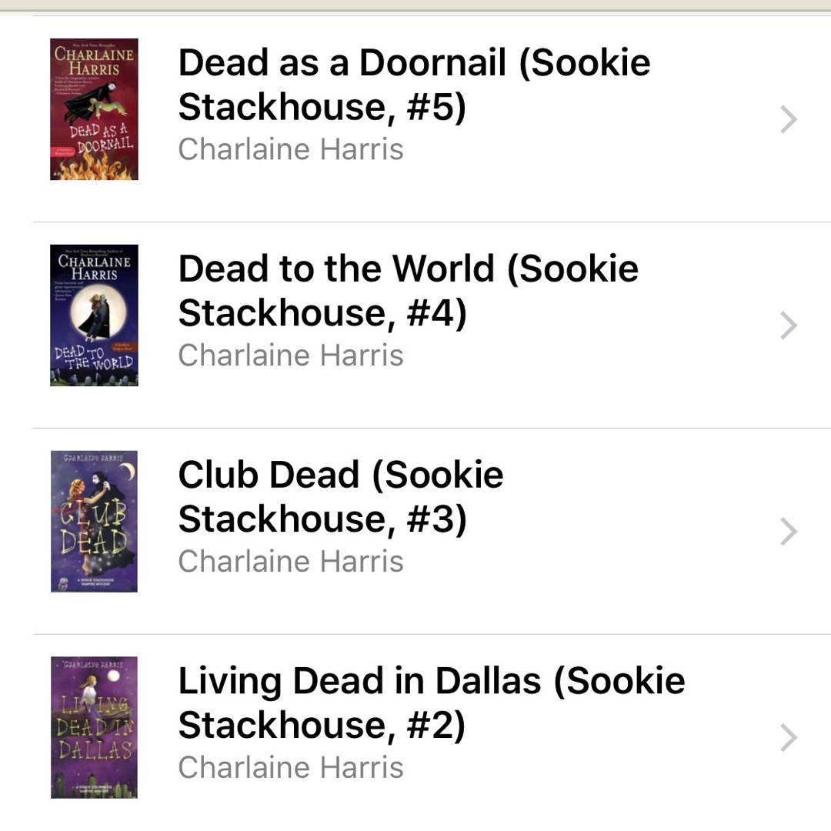Tap the Dead to the World cover image

[94, 315]
